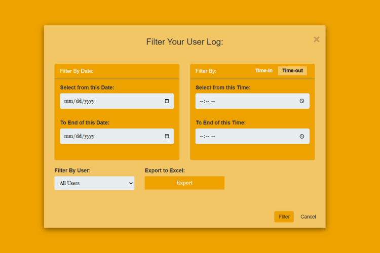Click the Export button

184,183
